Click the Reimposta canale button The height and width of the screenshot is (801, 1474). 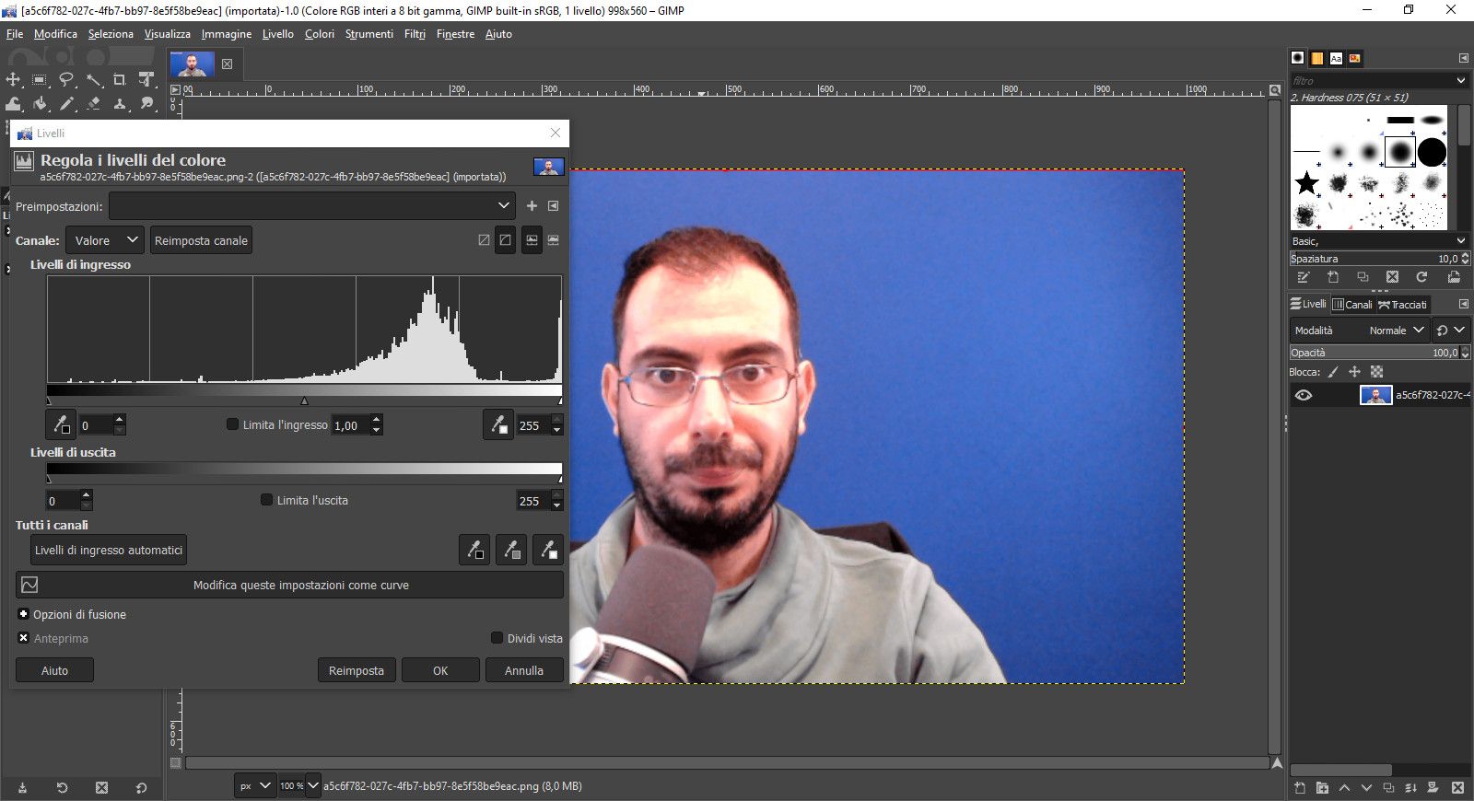201,240
